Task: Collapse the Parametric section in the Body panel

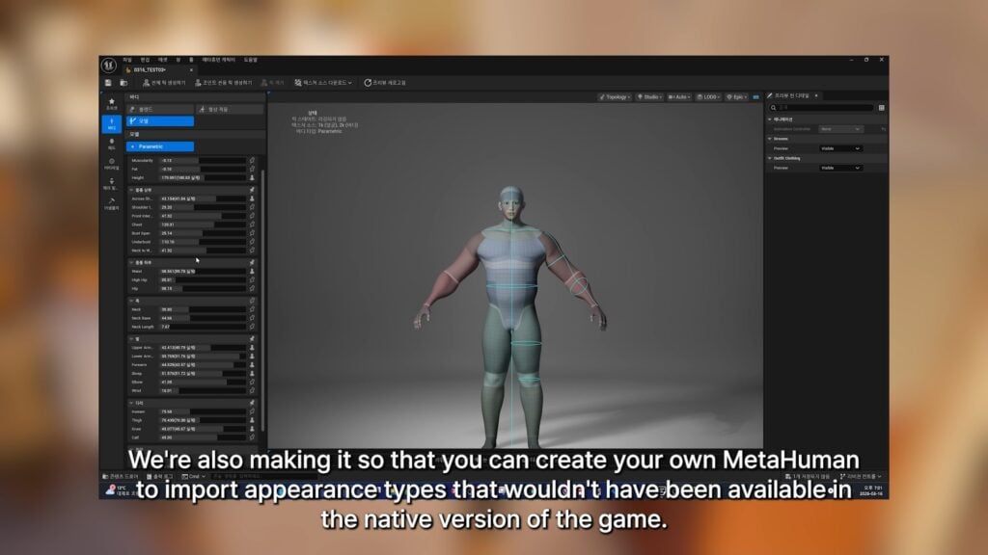Action: (x=133, y=145)
